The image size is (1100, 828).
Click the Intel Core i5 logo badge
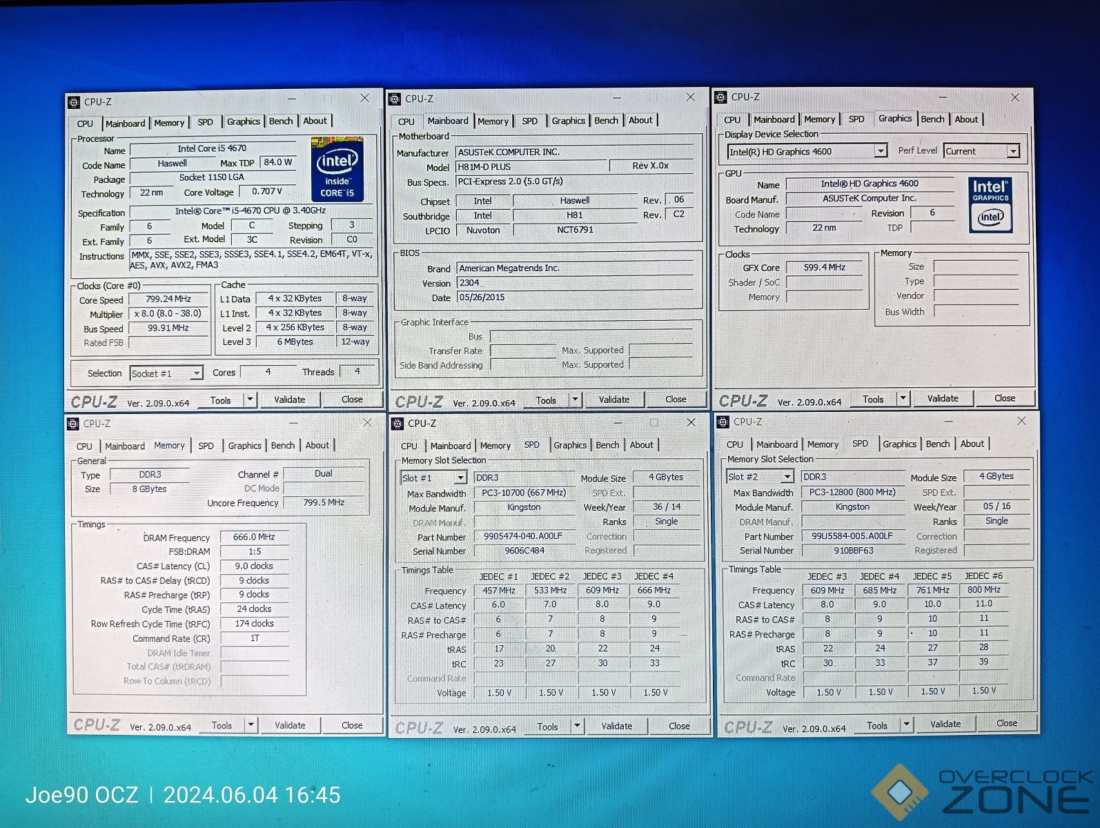point(337,169)
